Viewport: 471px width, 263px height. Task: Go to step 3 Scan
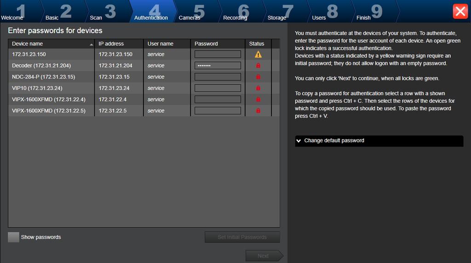click(108, 11)
